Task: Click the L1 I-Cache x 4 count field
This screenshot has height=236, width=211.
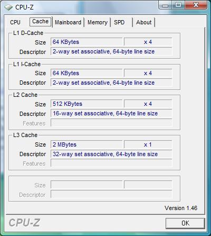Action: pos(148,73)
